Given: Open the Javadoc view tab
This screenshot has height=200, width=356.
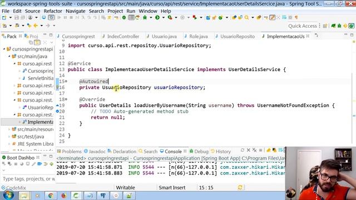Looking at the screenshot, I should coord(95,151).
